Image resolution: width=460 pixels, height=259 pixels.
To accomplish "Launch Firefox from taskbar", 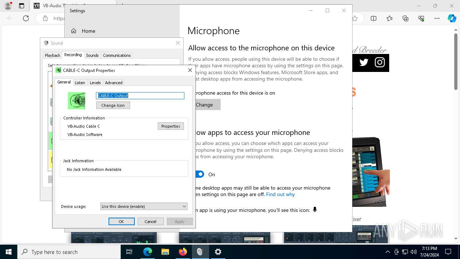I will click(183, 252).
